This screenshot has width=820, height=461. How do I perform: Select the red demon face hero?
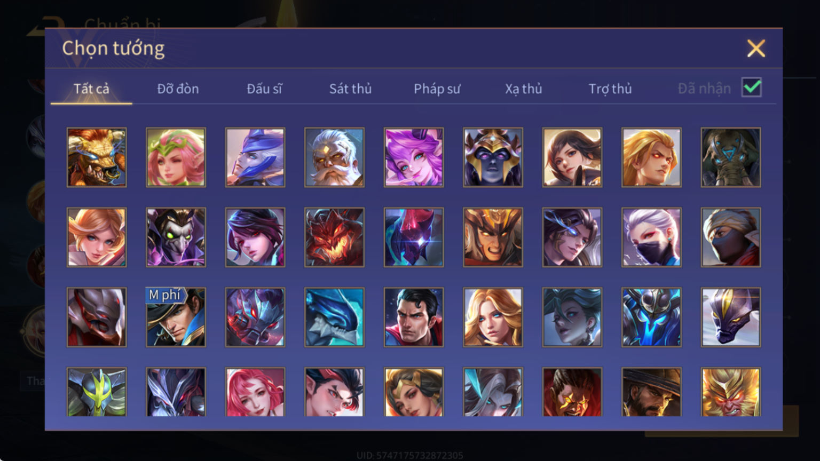coord(334,237)
